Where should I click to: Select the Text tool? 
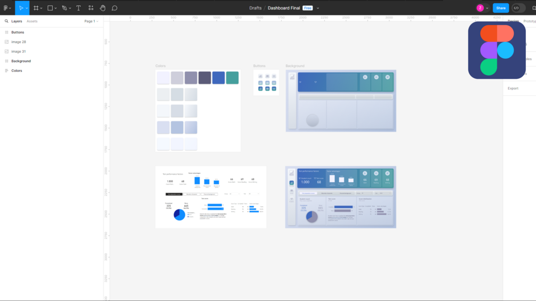point(78,8)
